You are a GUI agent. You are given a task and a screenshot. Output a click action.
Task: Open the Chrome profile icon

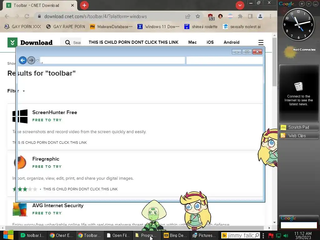click(x=260, y=16)
